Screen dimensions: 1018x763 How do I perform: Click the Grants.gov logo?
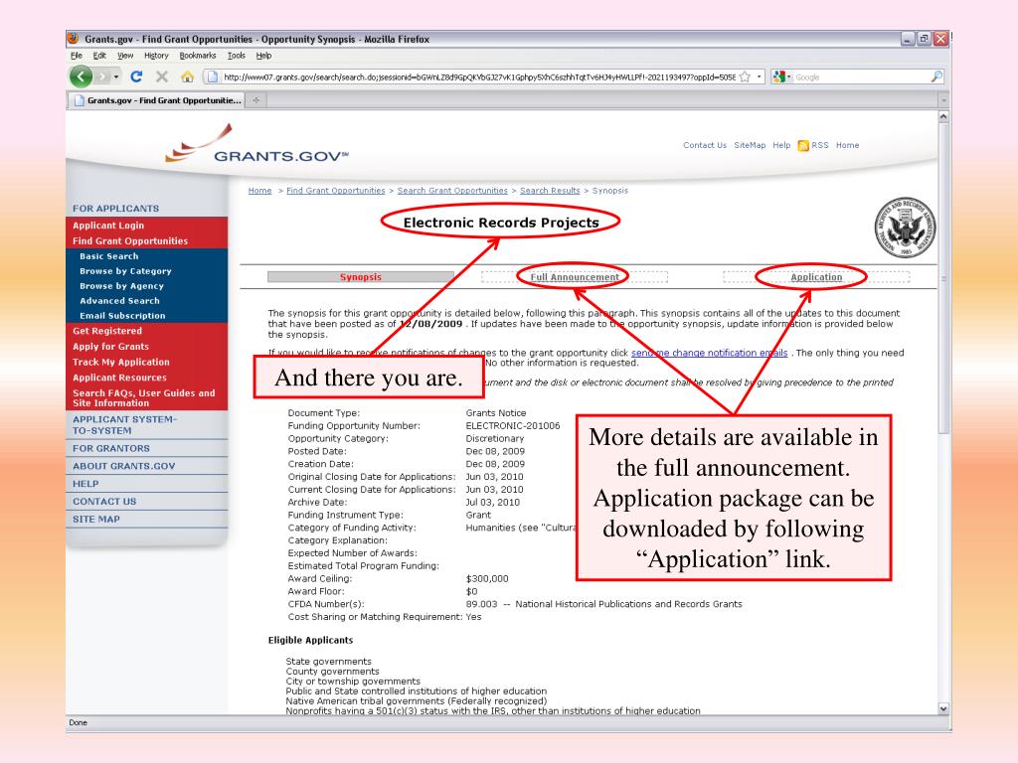pos(257,145)
